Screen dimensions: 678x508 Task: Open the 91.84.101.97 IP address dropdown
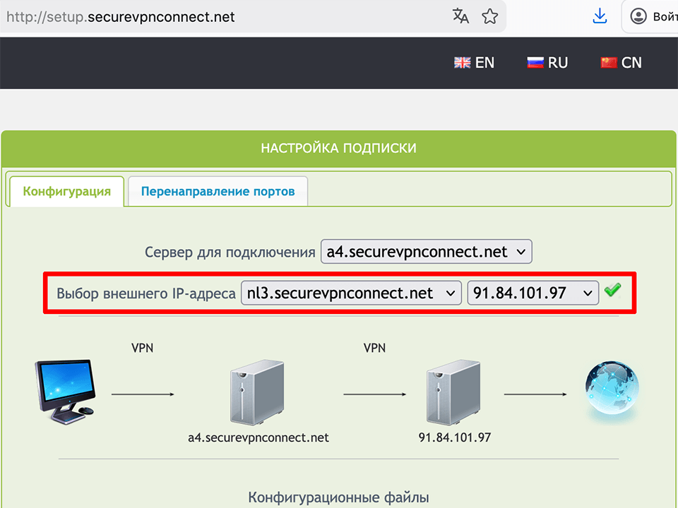point(533,292)
